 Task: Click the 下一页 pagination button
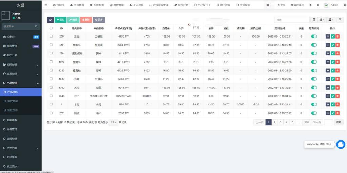tap(317, 122)
